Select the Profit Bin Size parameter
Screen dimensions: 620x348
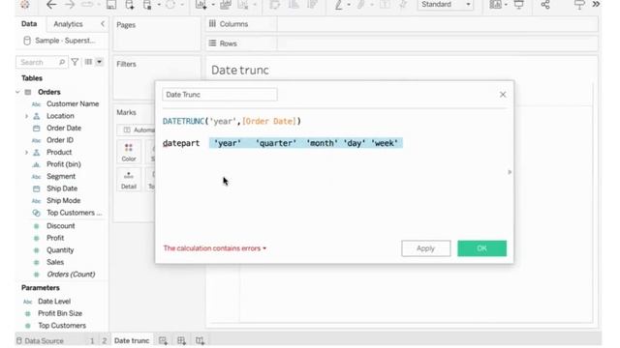[60, 313]
